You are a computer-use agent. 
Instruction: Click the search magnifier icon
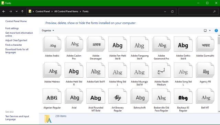pos(214,11)
